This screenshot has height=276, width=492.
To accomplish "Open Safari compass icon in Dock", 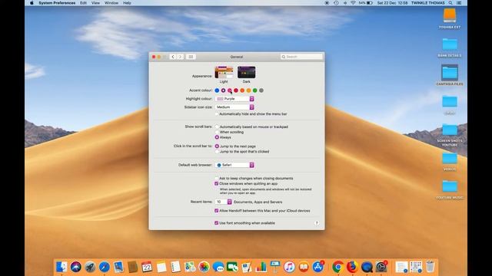I will [105, 267].
